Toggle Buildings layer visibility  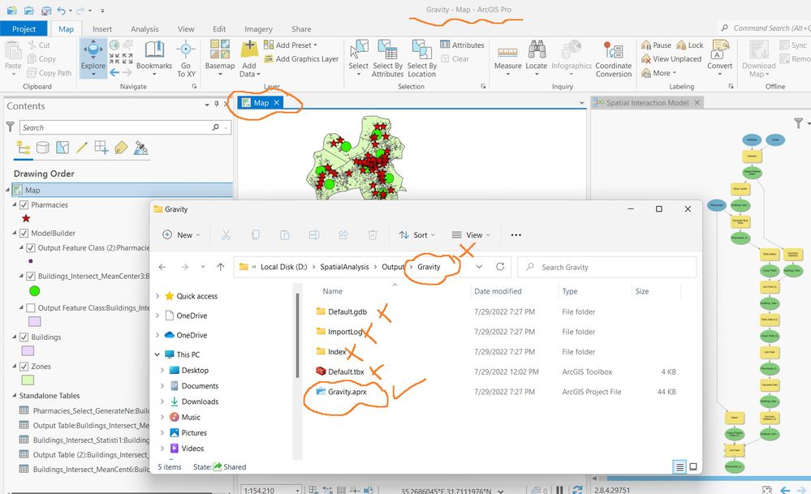click(24, 337)
